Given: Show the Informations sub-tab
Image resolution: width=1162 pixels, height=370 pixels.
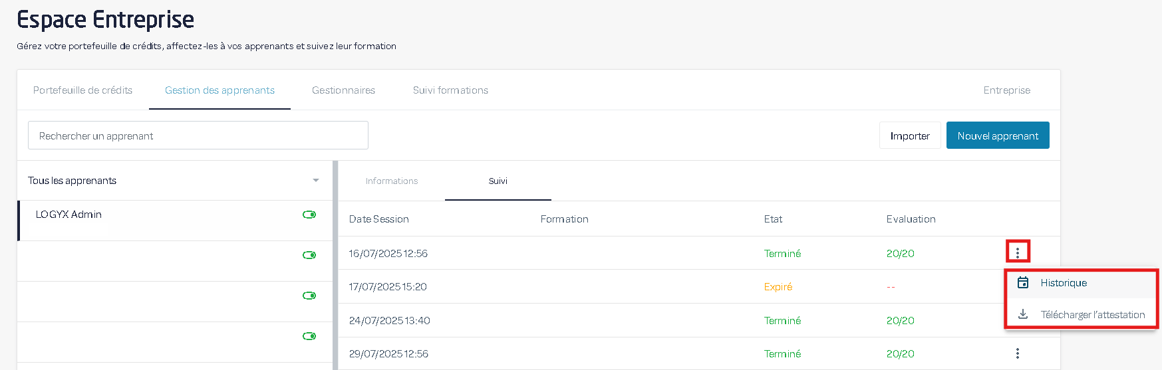Looking at the screenshot, I should [x=392, y=181].
